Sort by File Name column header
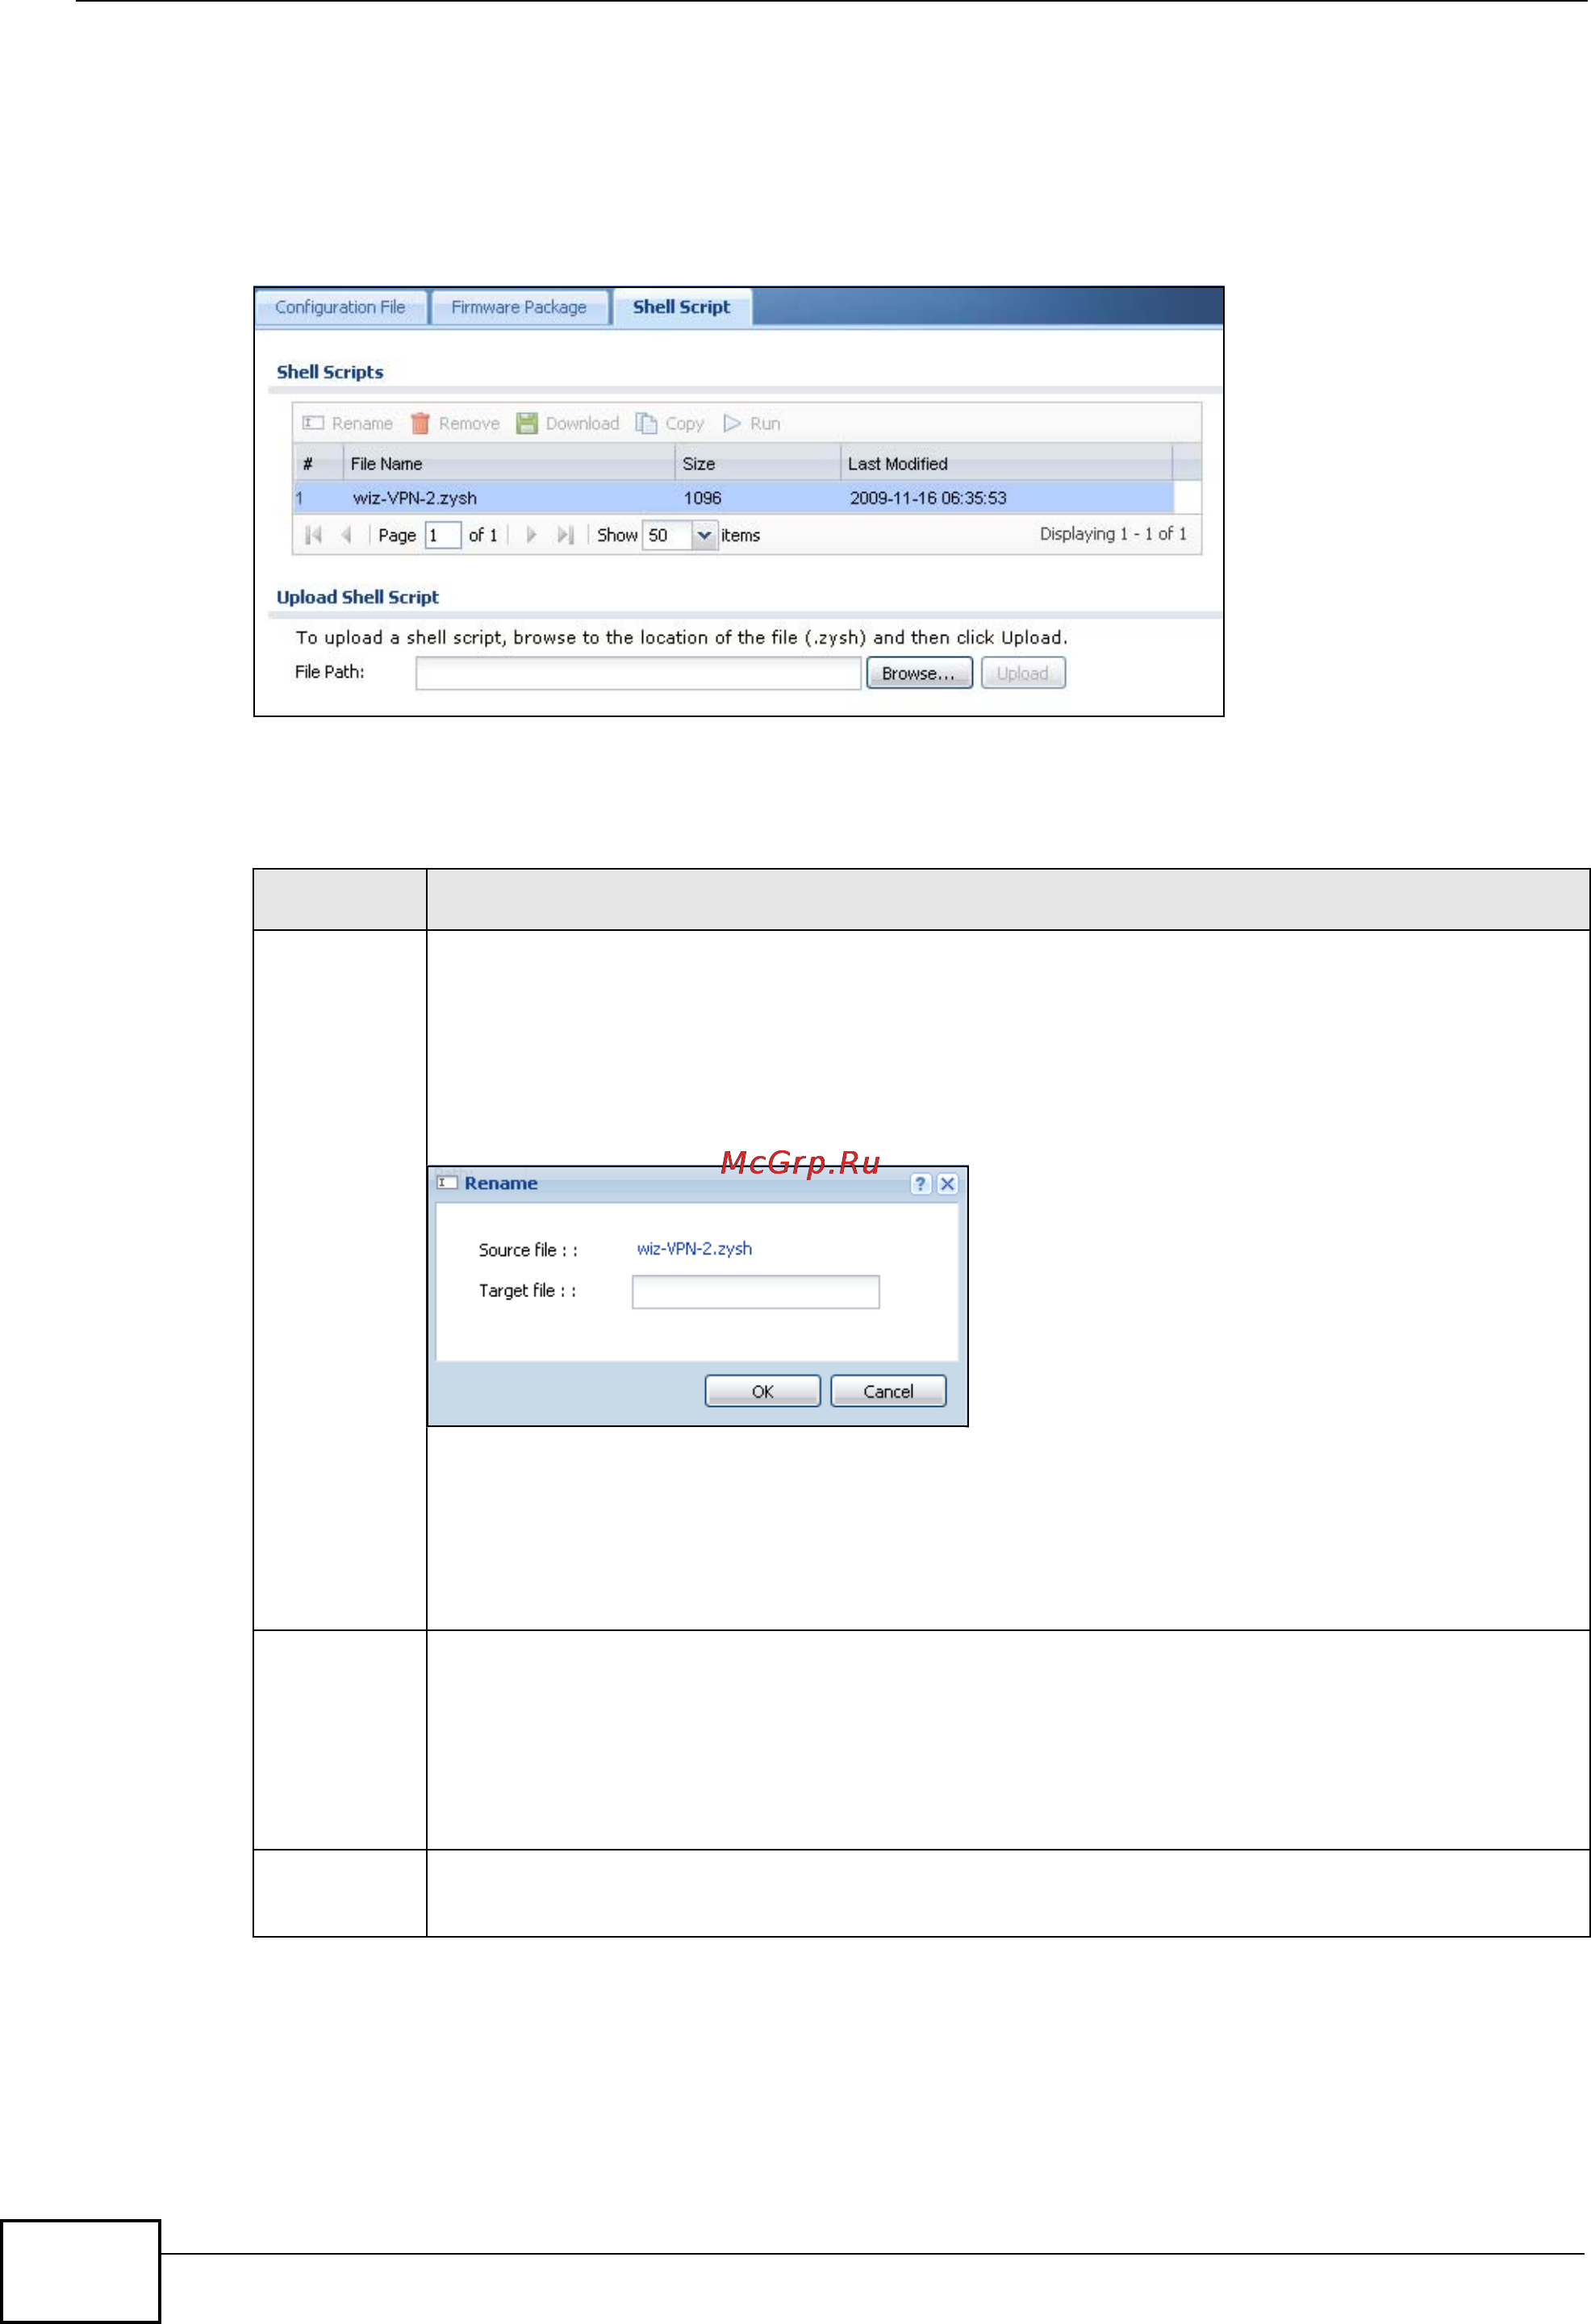Image resolution: width=1591 pixels, height=2324 pixels. 509,464
